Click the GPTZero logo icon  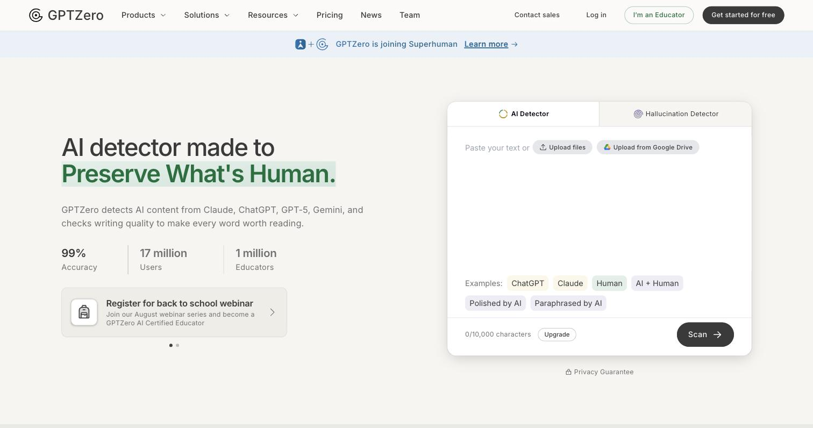tap(36, 15)
